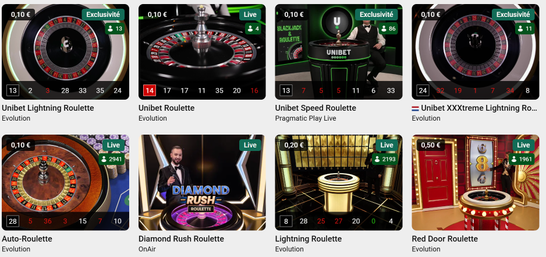Click the 0,20 € minimum bet label
Screen dimensions: 546x257
[294, 145]
